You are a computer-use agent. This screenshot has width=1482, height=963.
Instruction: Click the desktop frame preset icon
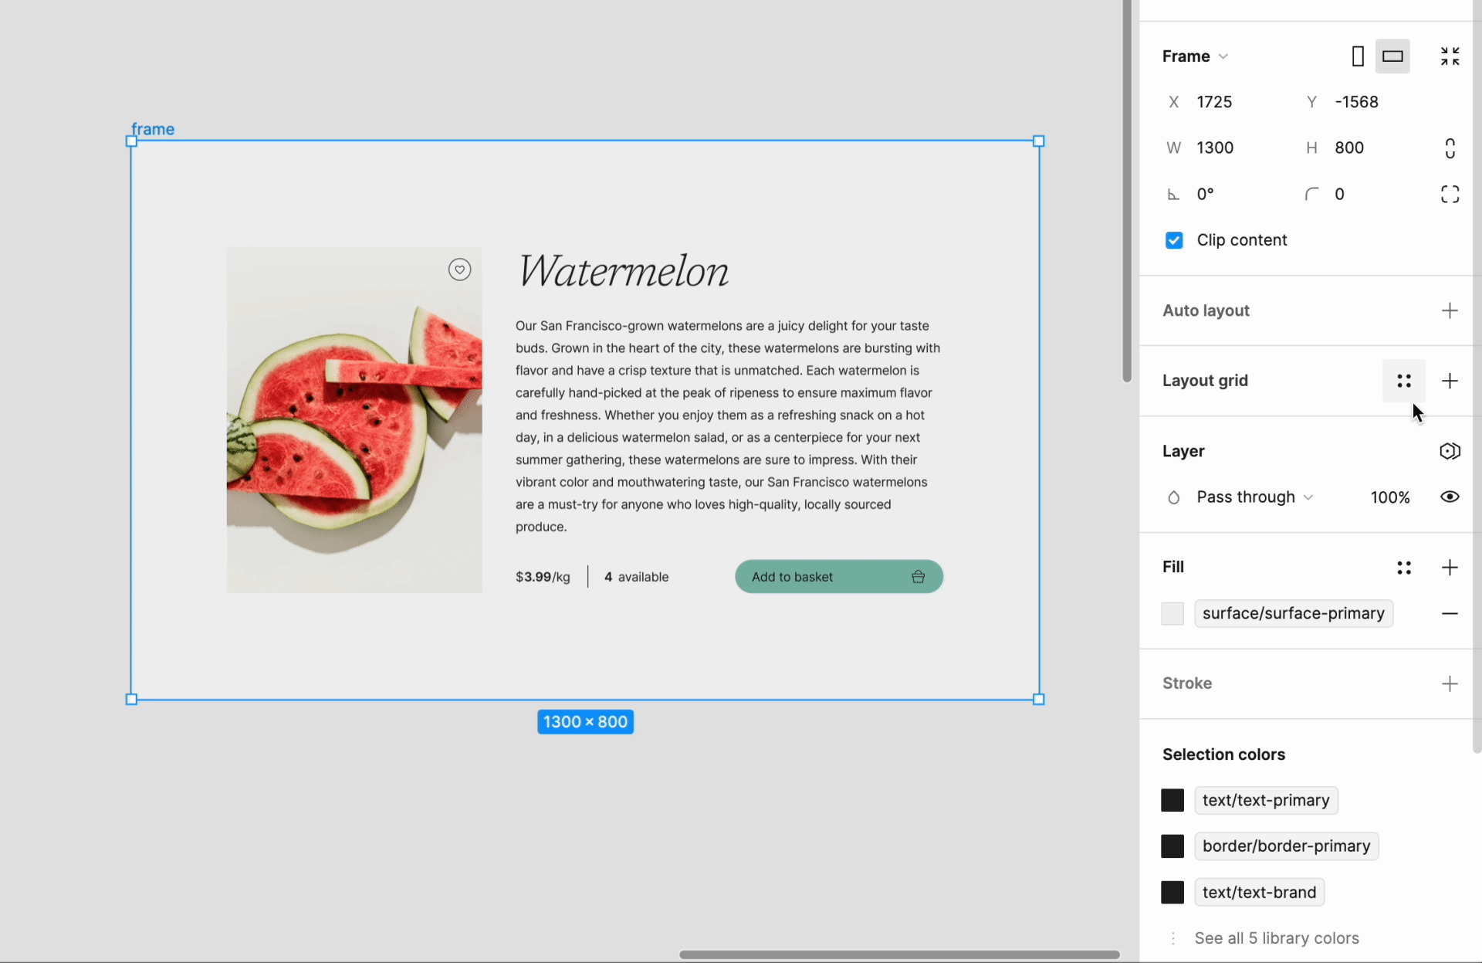pos(1393,56)
